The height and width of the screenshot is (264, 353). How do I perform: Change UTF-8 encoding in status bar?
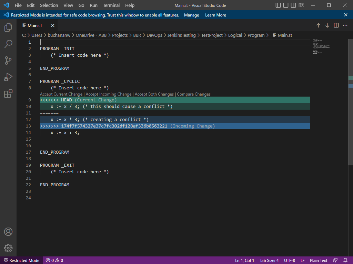click(290, 261)
